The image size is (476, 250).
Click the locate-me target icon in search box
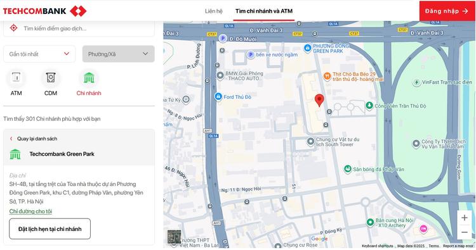[13, 28]
